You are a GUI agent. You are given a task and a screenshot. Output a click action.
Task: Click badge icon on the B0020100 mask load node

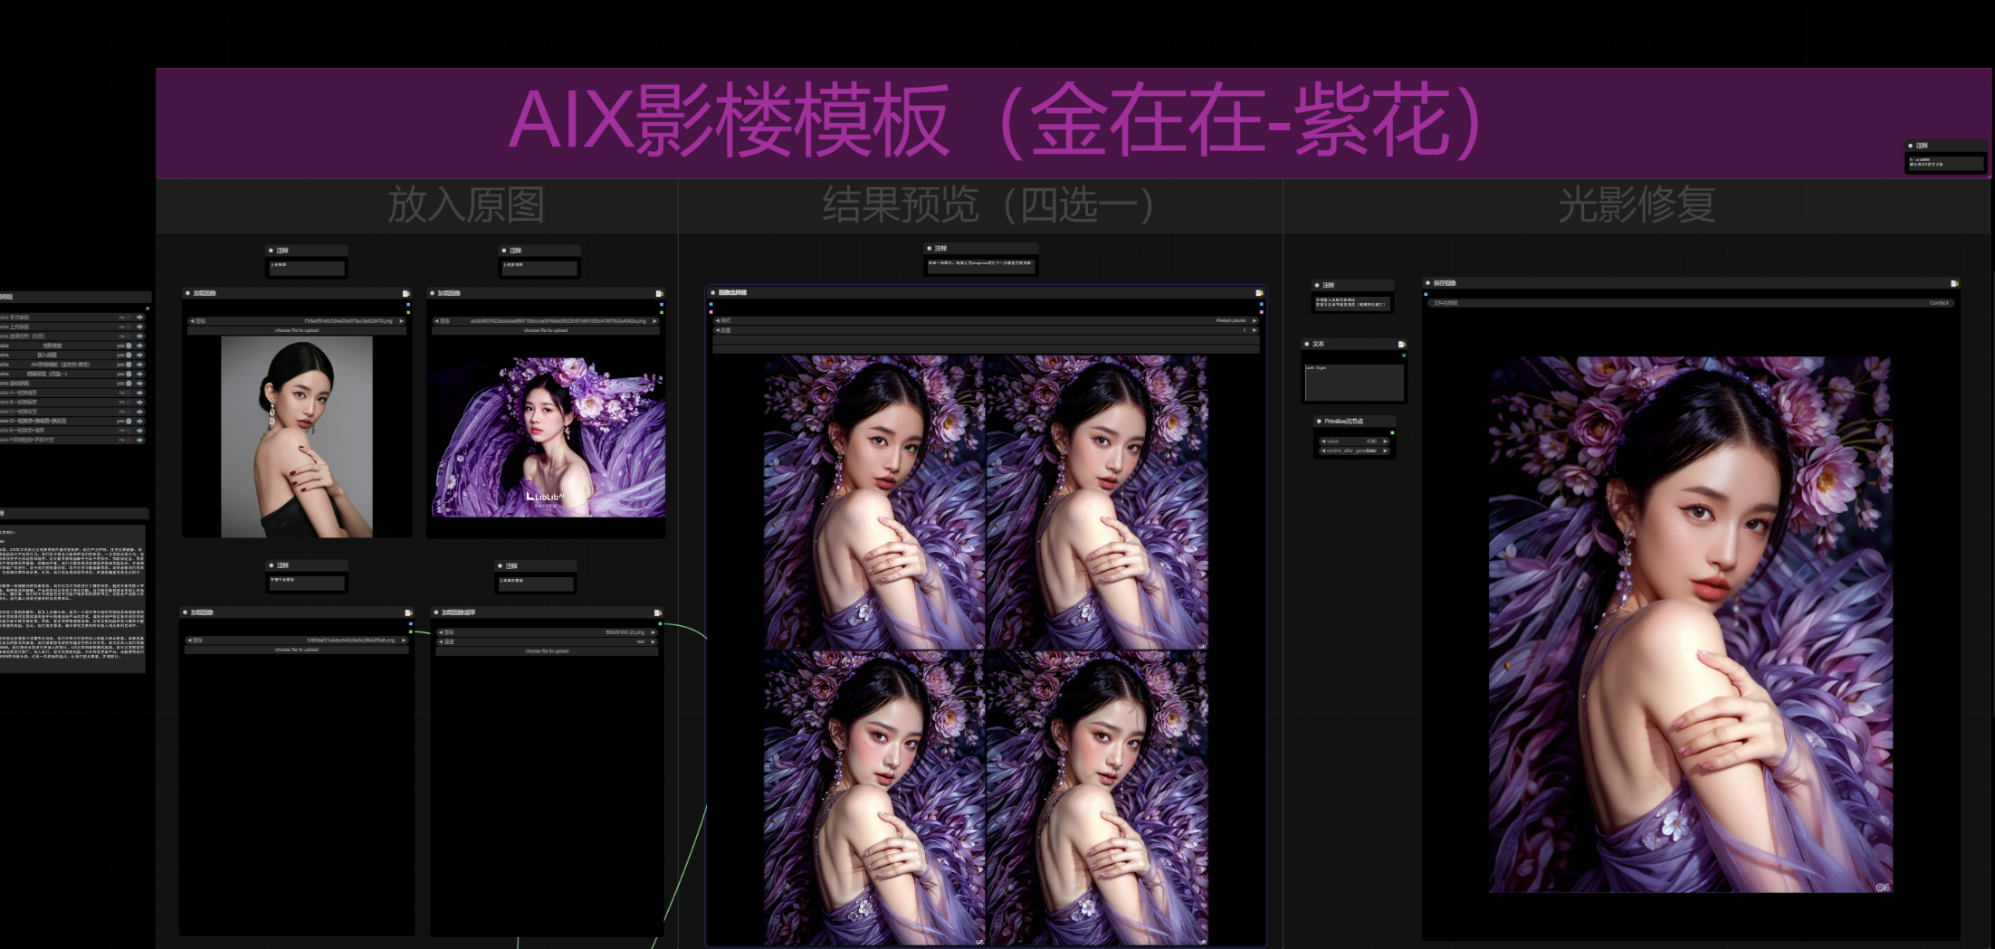coord(657,612)
